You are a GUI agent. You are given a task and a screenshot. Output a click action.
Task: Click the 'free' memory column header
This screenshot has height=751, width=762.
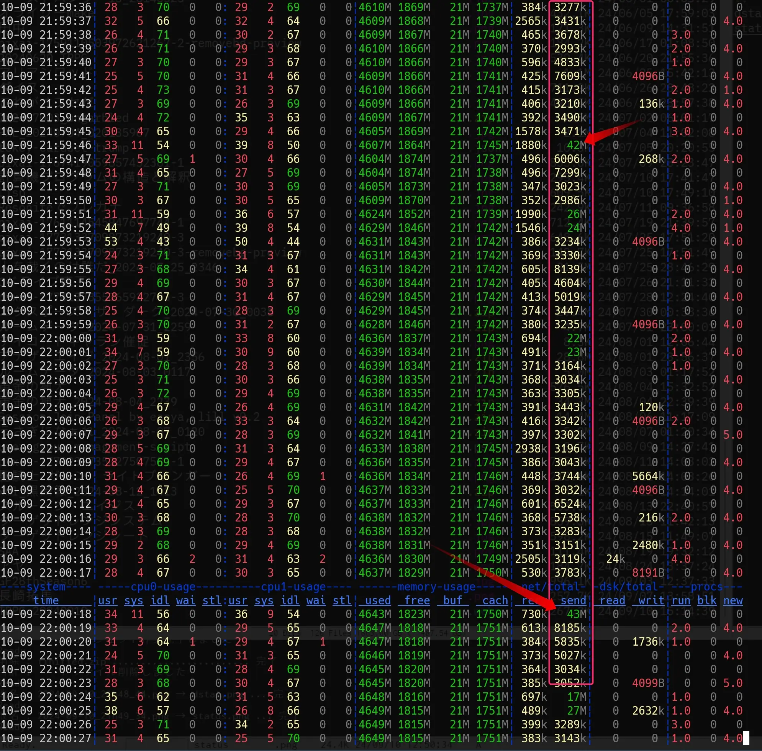417,600
